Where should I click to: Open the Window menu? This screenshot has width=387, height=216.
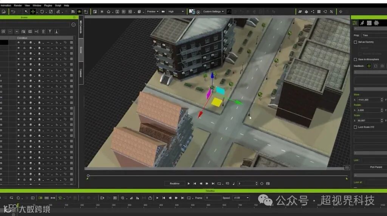[37, 5]
